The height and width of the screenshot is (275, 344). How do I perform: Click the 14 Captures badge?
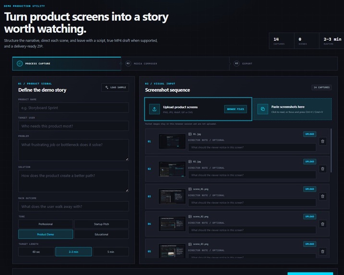[x=321, y=87]
